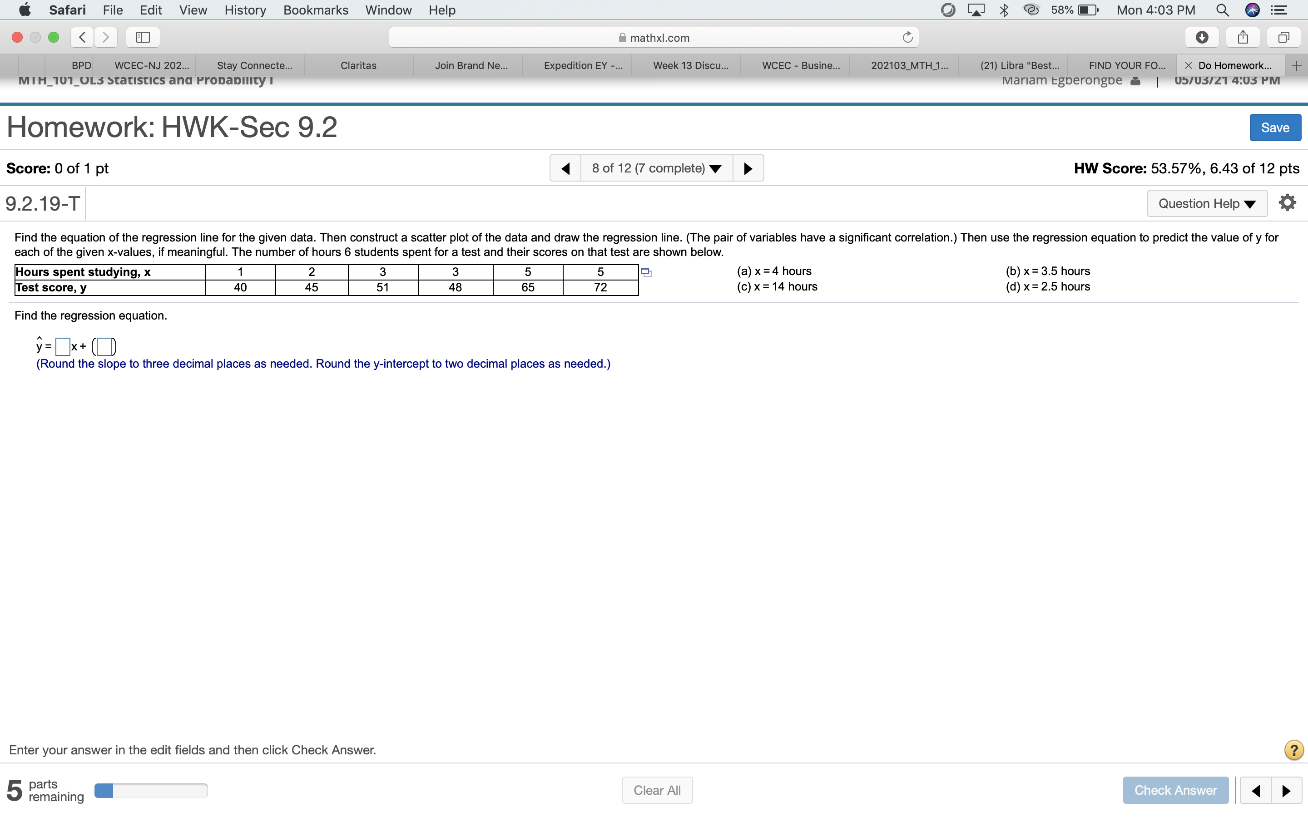Open the 8 of 12 question selector
This screenshot has height=817, width=1308.
pyautogui.click(x=656, y=168)
